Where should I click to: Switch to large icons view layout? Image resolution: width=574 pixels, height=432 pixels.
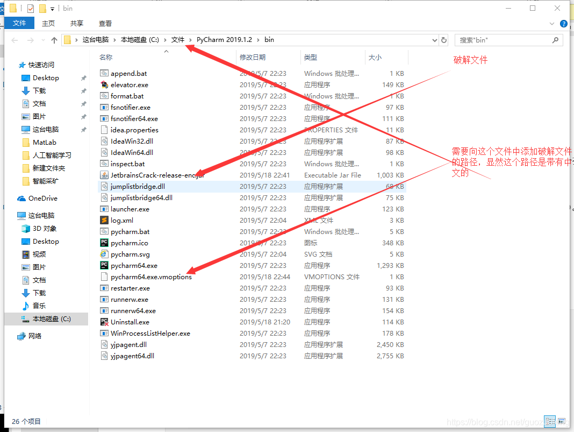562,421
